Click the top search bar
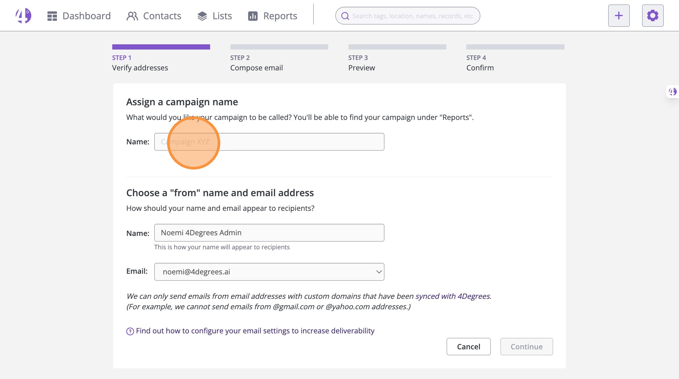 (412, 16)
